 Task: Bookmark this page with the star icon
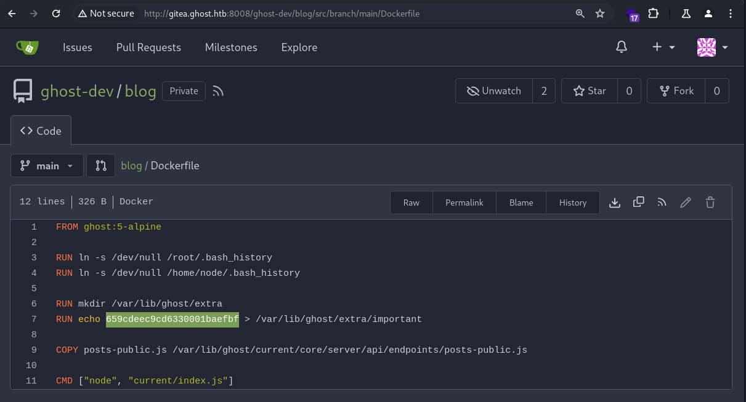click(x=600, y=14)
